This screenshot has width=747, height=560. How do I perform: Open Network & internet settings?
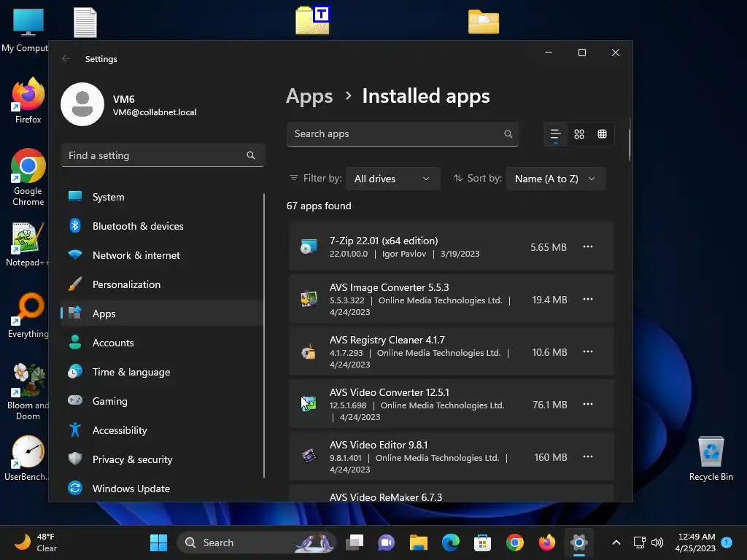(x=162, y=255)
